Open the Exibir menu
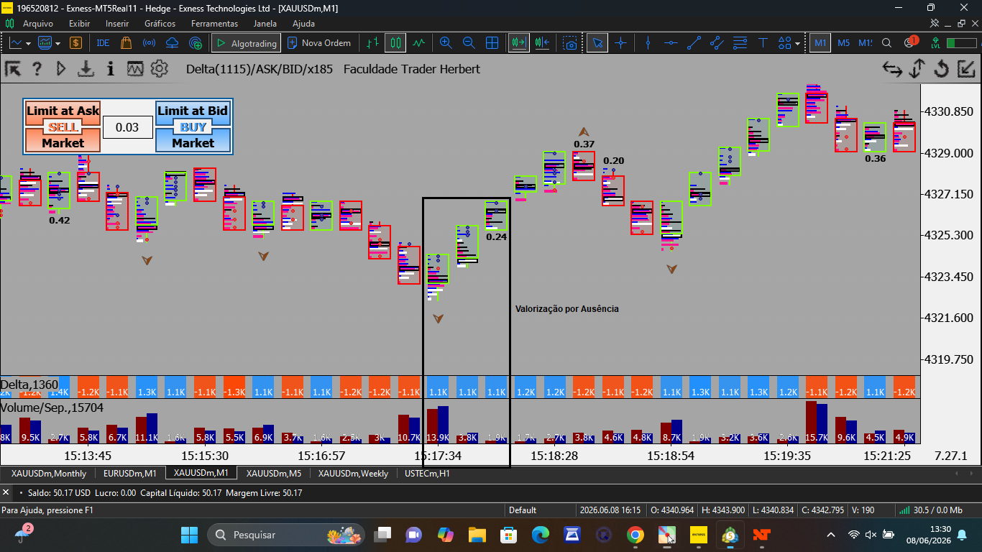Viewport: 982px width, 552px height. point(79,24)
